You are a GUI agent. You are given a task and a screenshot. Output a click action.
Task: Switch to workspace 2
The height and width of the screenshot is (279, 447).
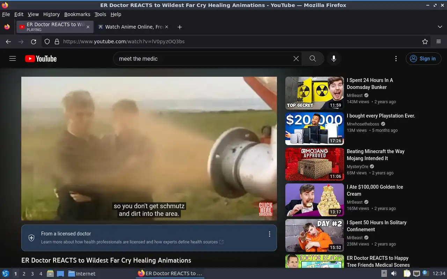pyautogui.click(x=24, y=274)
